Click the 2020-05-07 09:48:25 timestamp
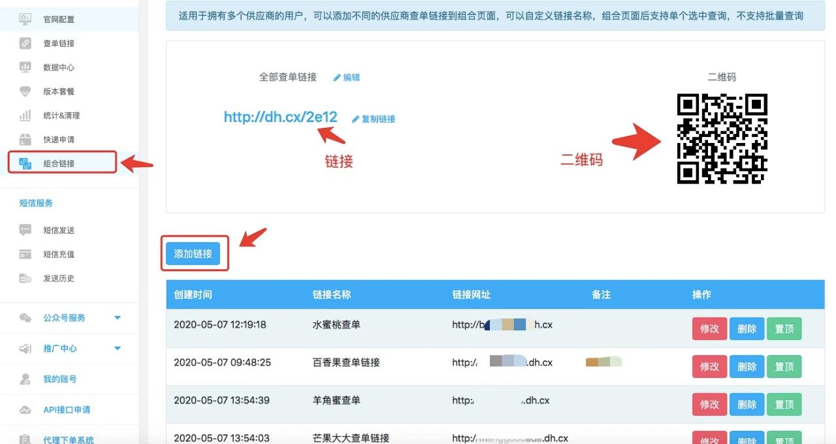The image size is (836, 444). tap(222, 362)
